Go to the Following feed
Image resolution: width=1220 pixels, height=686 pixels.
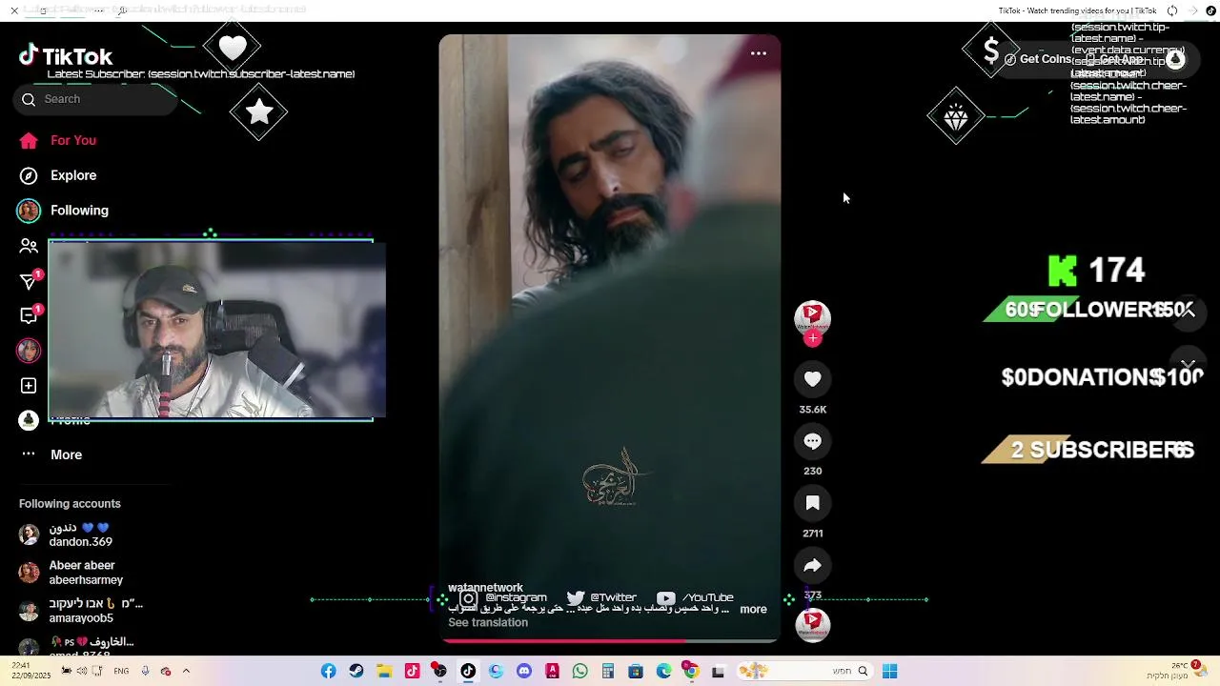point(63,211)
